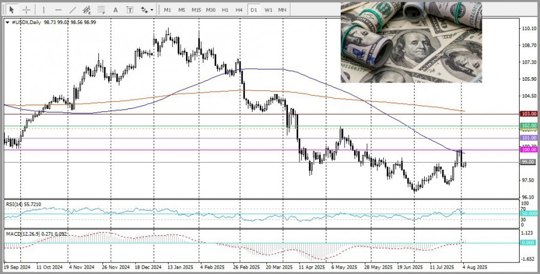Click the 99.00 current price label
Viewport: 540px width, 274px height.
click(528, 162)
